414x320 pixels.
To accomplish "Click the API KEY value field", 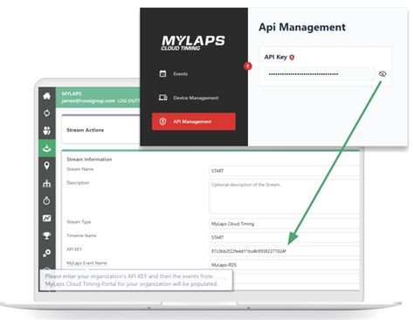I will pyautogui.click(x=285, y=251).
